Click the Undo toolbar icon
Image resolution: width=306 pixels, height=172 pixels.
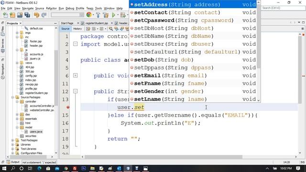pos(36,15)
